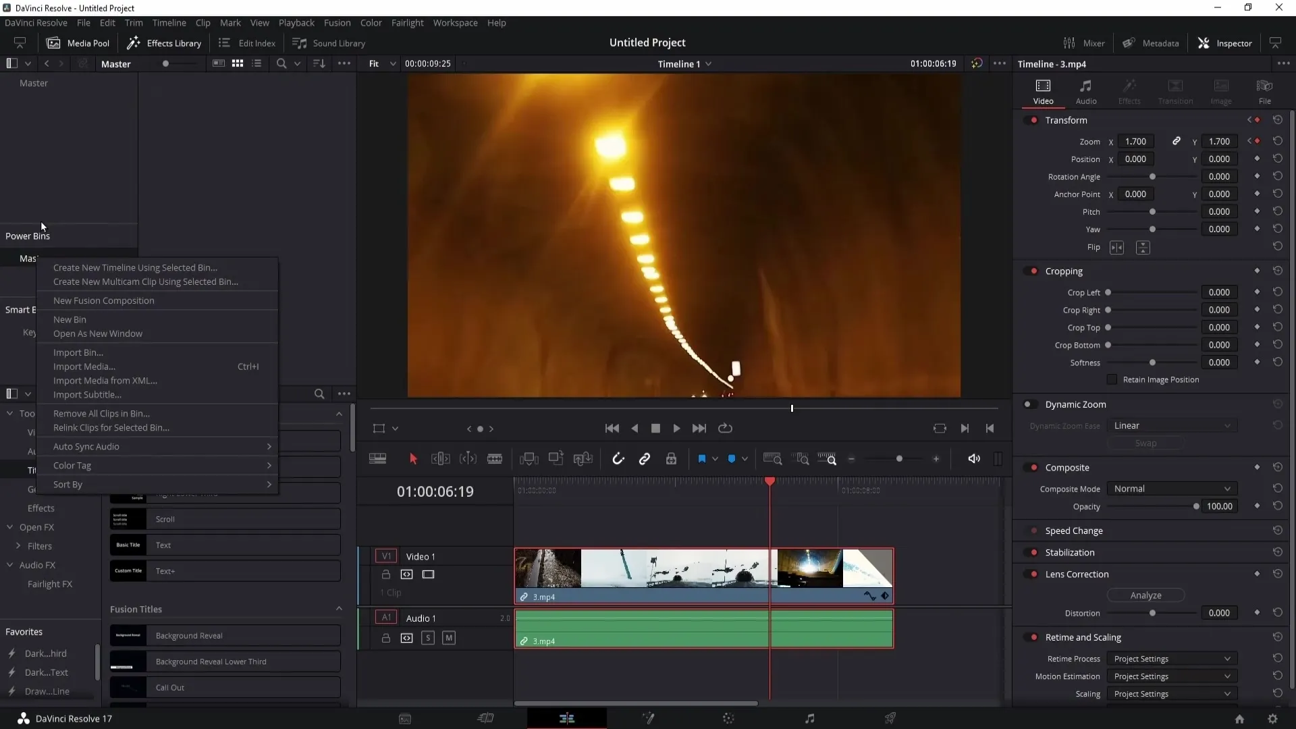Open the Project Manager home icon
The height and width of the screenshot is (729, 1296).
(x=1239, y=719)
